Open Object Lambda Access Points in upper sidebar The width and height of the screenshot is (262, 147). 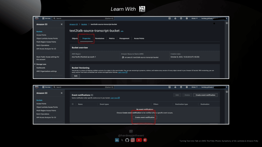click(47, 38)
